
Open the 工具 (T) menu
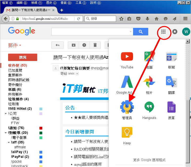coord(81,3)
